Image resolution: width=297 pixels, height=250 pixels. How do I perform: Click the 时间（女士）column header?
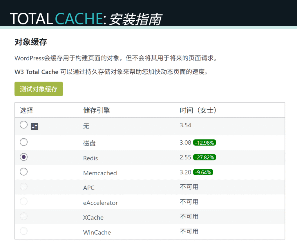pos(198,110)
